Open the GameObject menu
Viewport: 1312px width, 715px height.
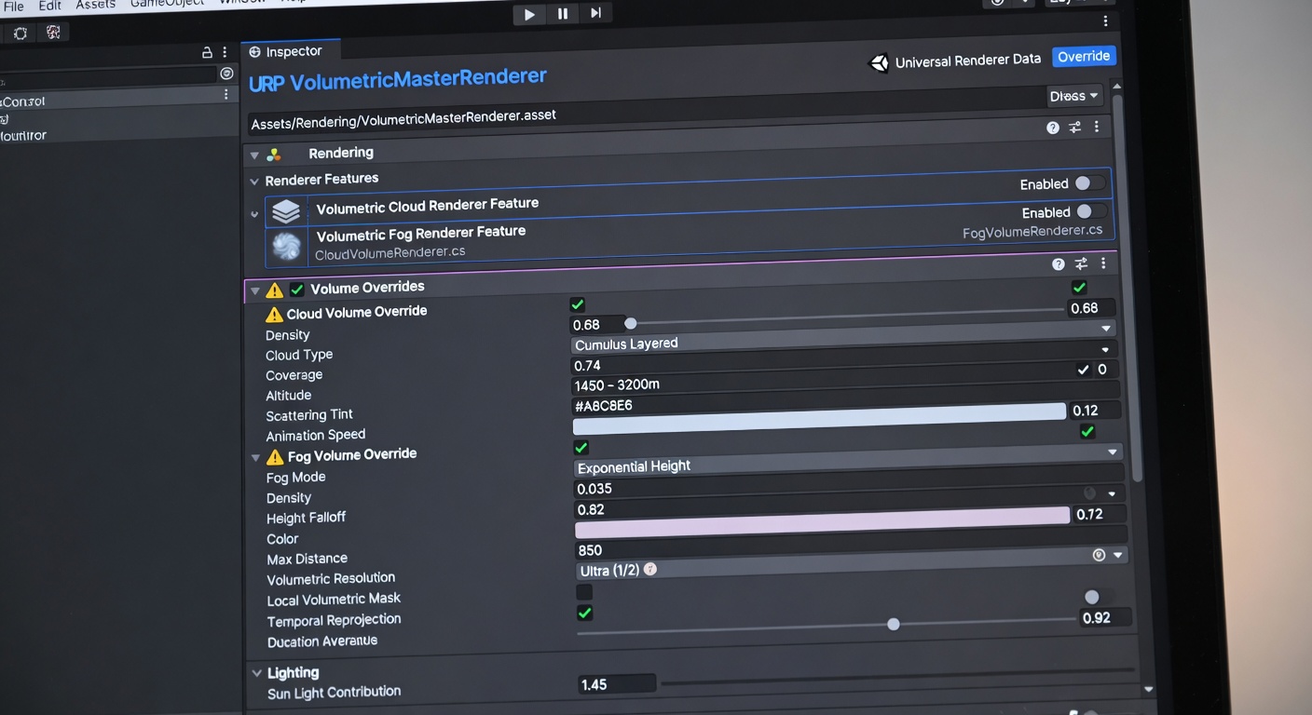pyautogui.click(x=167, y=4)
